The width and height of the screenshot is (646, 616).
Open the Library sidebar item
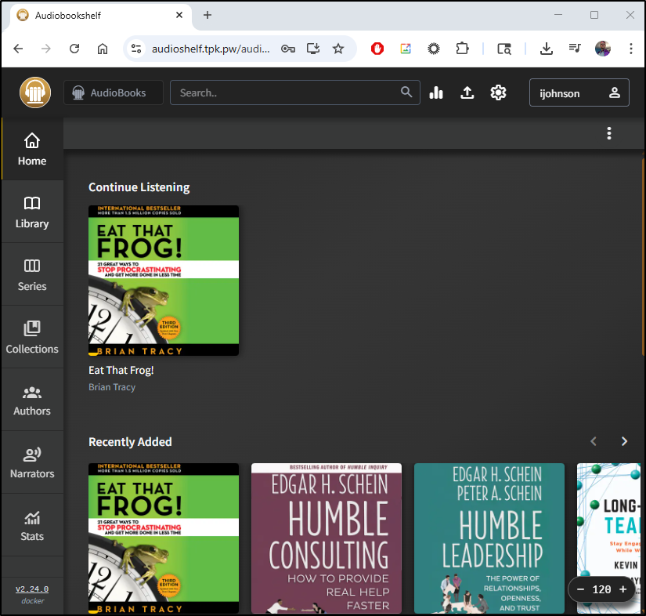(x=32, y=212)
